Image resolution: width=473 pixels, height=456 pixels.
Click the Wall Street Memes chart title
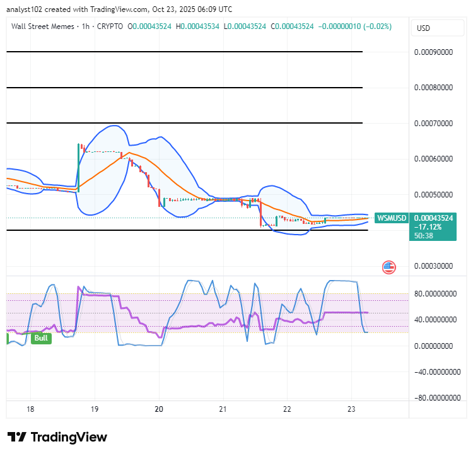point(42,26)
